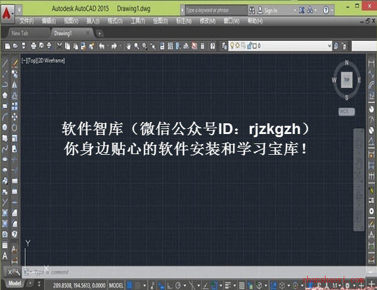Select the Rotate modify tool
This screenshot has height=290, width=377.
pos(14,127)
